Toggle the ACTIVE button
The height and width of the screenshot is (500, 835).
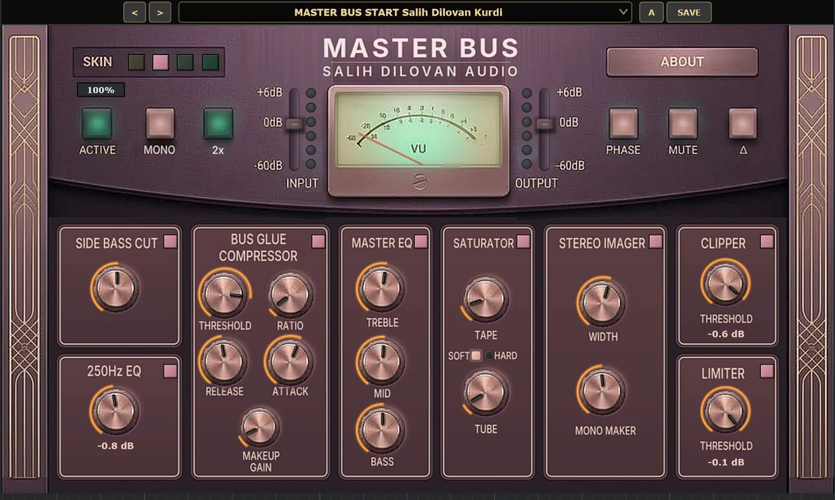pos(97,123)
